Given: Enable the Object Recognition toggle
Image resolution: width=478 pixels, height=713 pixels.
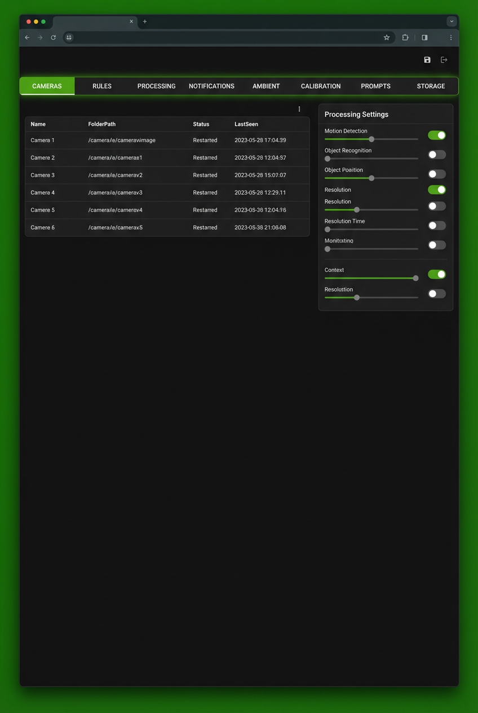Looking at the screenshot, I should point(437,155).
